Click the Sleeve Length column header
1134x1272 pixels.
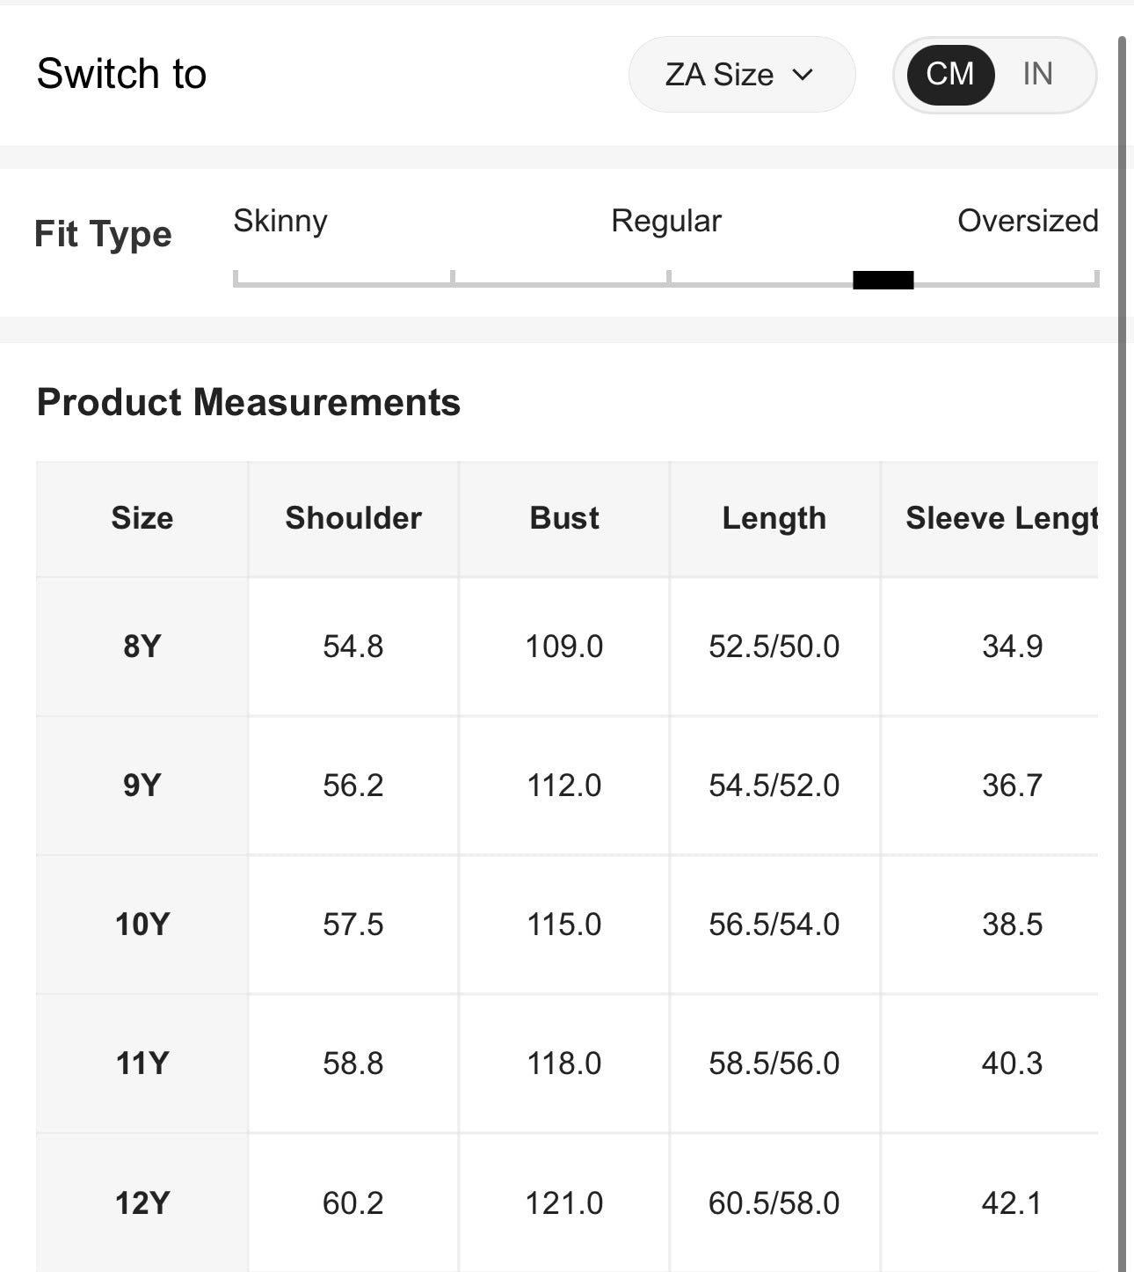[x=1000, y=518]
